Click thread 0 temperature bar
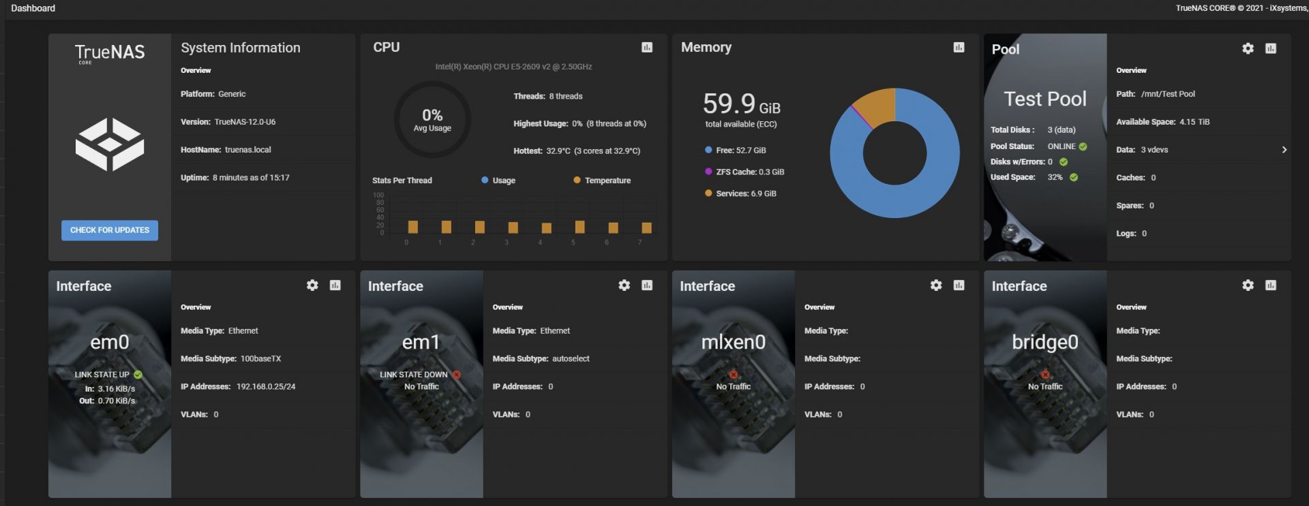The image size is (1309, 506). coord(412,227)
